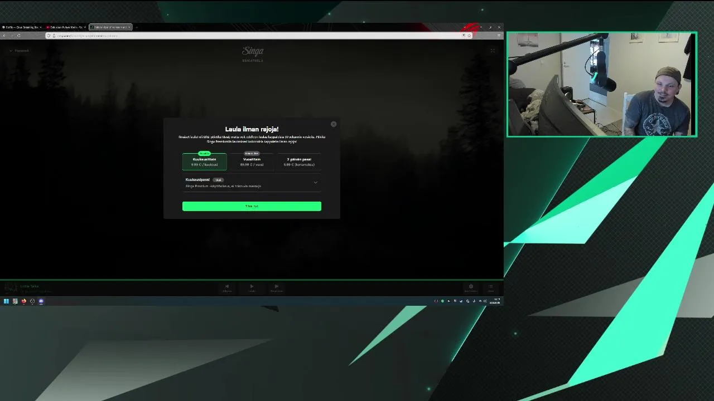Viewport: 714px width, 401px height.
Task: Select the Vuosittain yearly plan
Action: [252, 162]
